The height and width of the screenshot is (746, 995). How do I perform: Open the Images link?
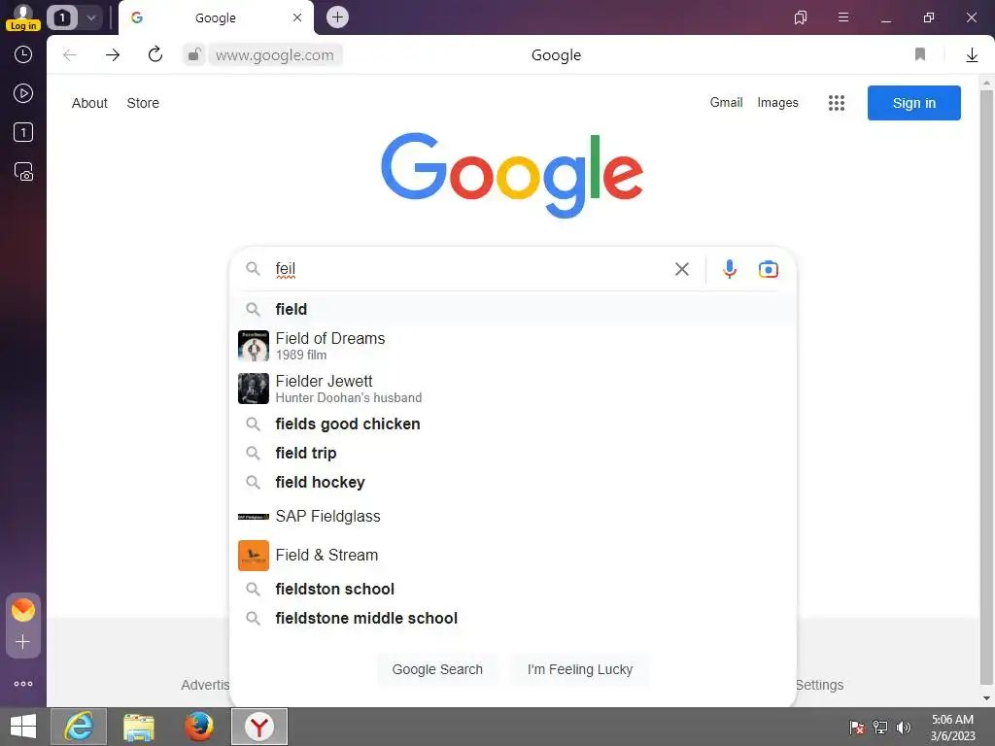pos(777,102)
